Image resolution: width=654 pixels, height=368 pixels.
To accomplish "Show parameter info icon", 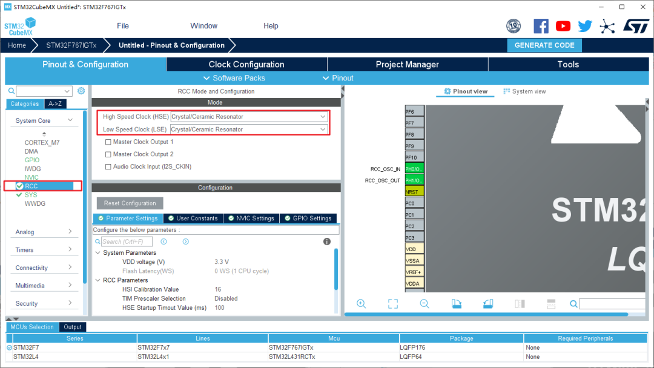I will point(327,241).
